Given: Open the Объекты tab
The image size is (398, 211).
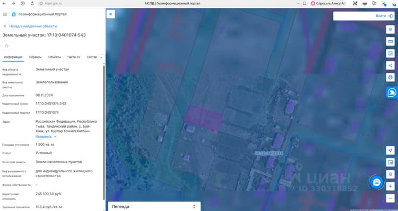Looking at the screenshot, I should (54, 57).
